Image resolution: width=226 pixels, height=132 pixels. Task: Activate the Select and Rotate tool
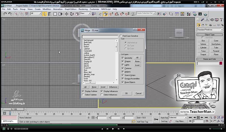[72, 14]
